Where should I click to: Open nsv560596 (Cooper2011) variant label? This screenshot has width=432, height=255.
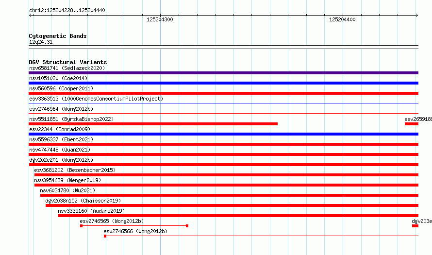[x=61, y=88]
